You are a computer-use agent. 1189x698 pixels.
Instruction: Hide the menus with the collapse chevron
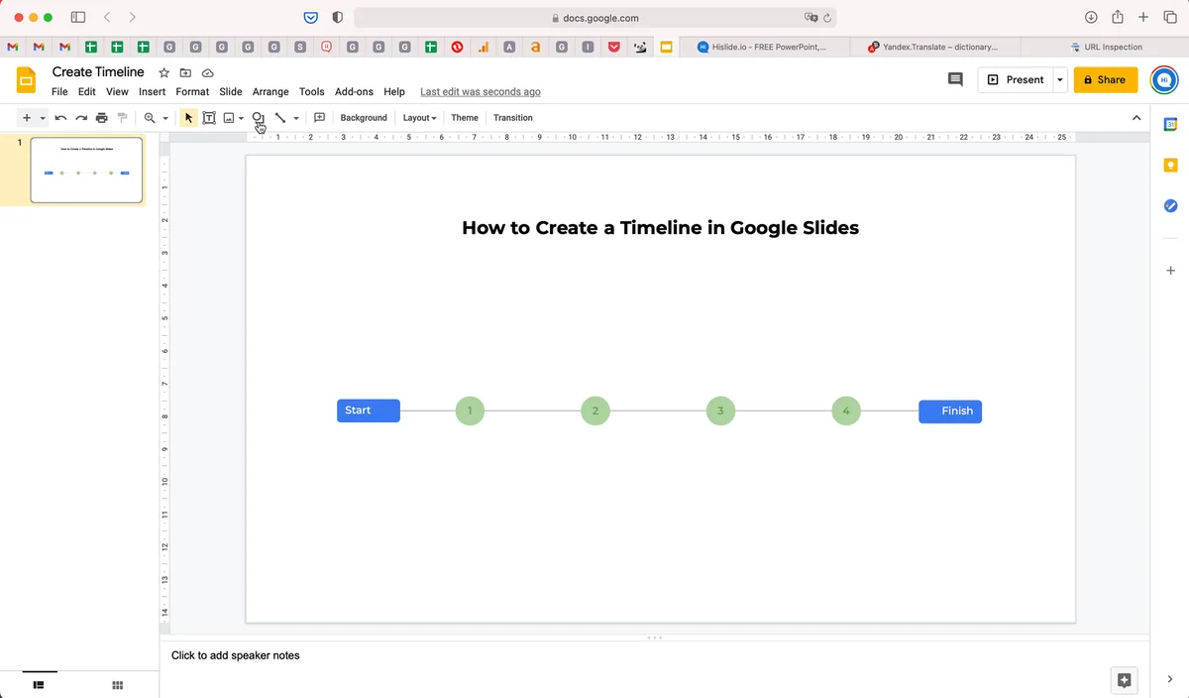pyautogui.click(x=1136, y=118)
